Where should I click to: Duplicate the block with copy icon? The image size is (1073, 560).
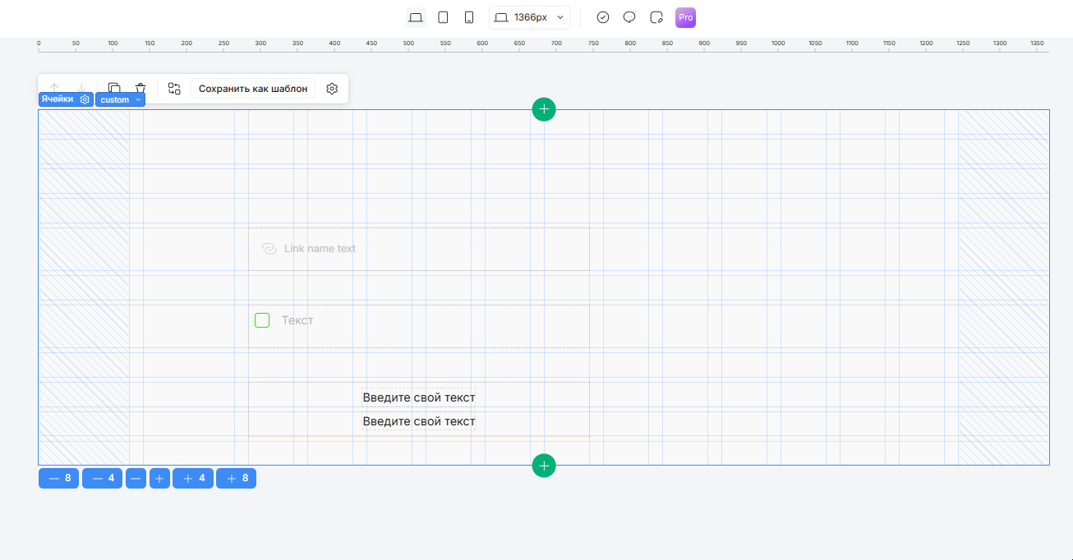114,88
